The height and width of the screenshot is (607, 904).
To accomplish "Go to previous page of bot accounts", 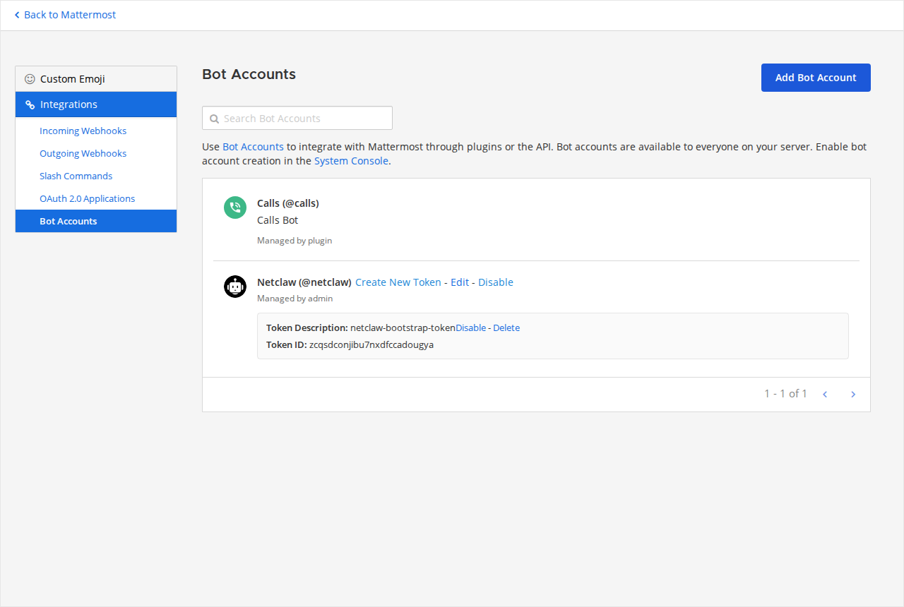I will 825,394.
